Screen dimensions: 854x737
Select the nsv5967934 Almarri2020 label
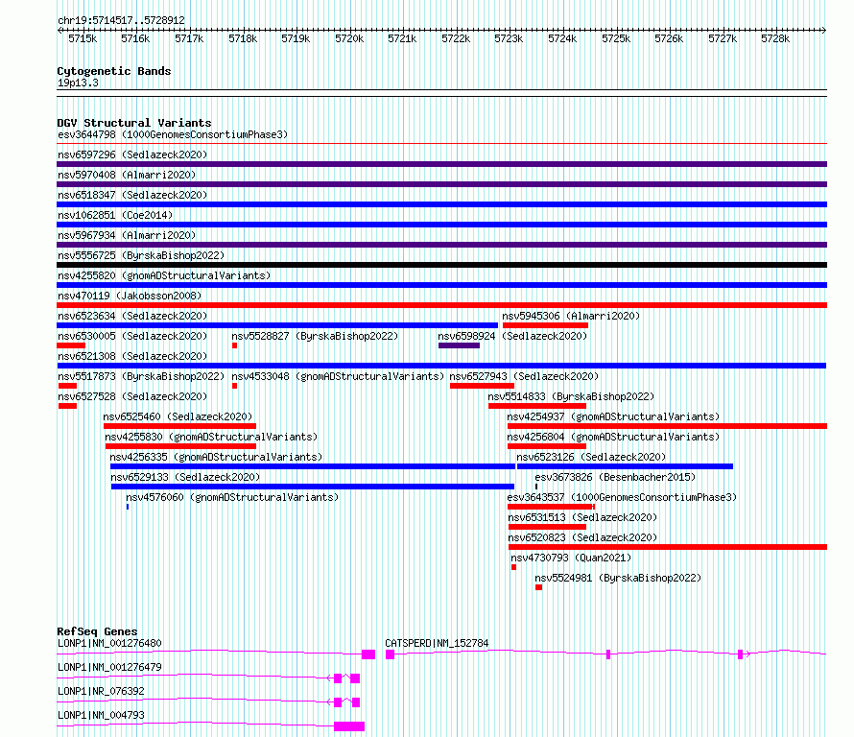[x=127, y=235]
